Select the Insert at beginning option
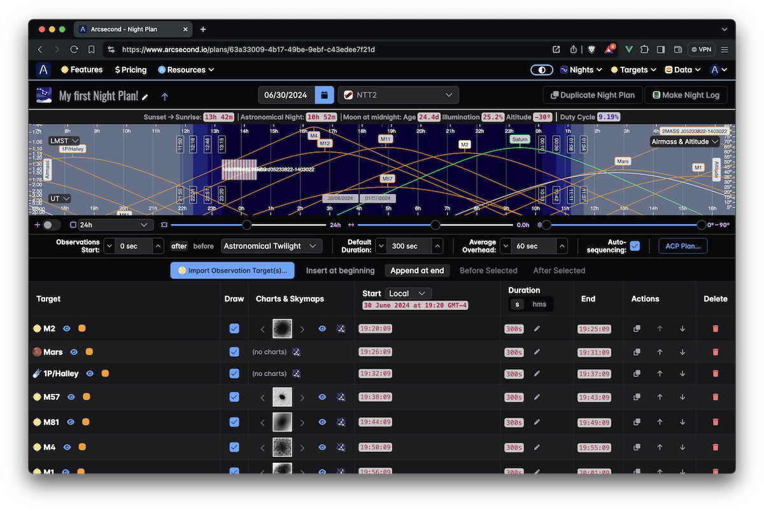The image size is (764, 511). (340, 270)
